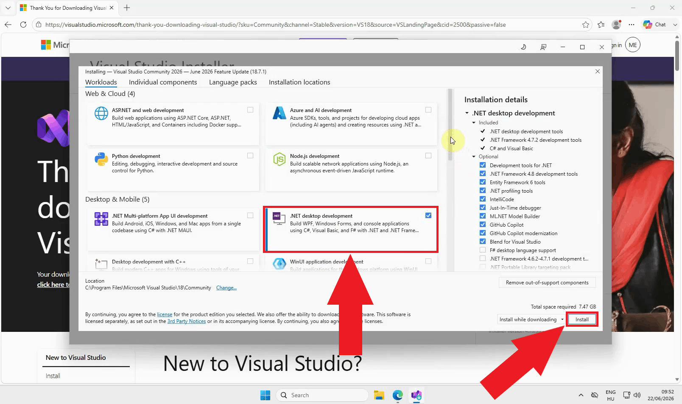Switch to the Workloads tab

[101, 82]
